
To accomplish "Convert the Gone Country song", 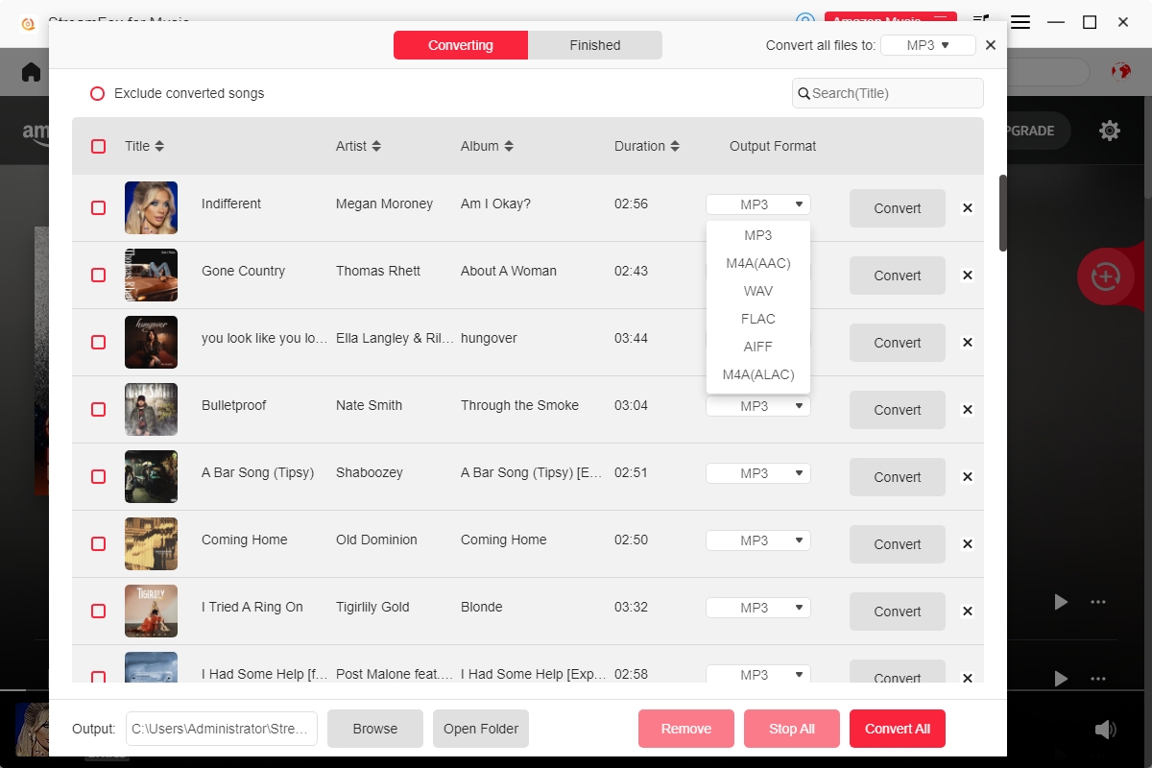I will (898, 276).
